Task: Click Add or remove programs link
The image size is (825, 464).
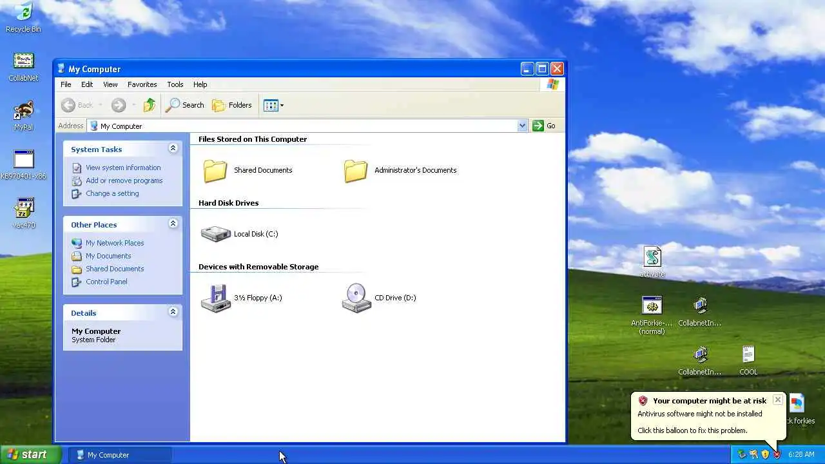Action: point(124,180)
